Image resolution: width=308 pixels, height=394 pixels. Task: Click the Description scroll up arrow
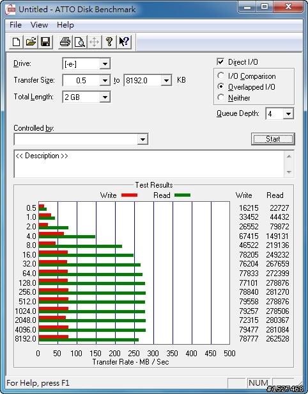pos(289,156)
